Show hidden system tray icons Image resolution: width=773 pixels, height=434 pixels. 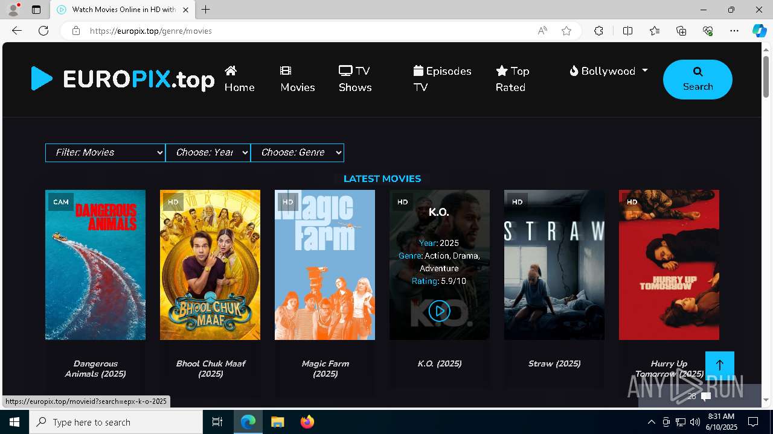[x=651, y=422]
